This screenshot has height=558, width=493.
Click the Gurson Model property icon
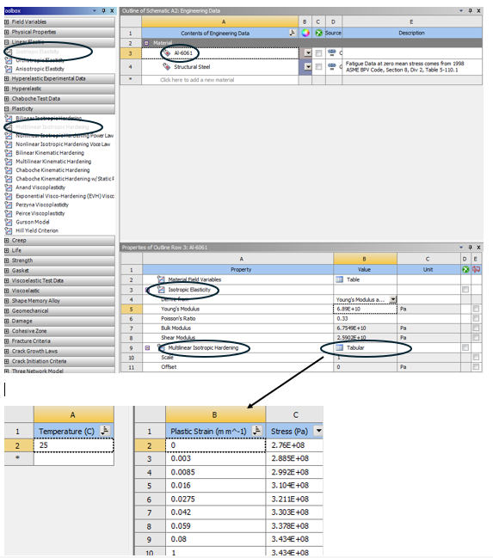click(9, 222)
